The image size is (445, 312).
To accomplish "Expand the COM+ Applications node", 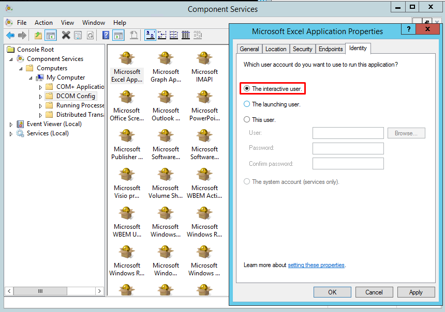I will (x=40, y=87).
